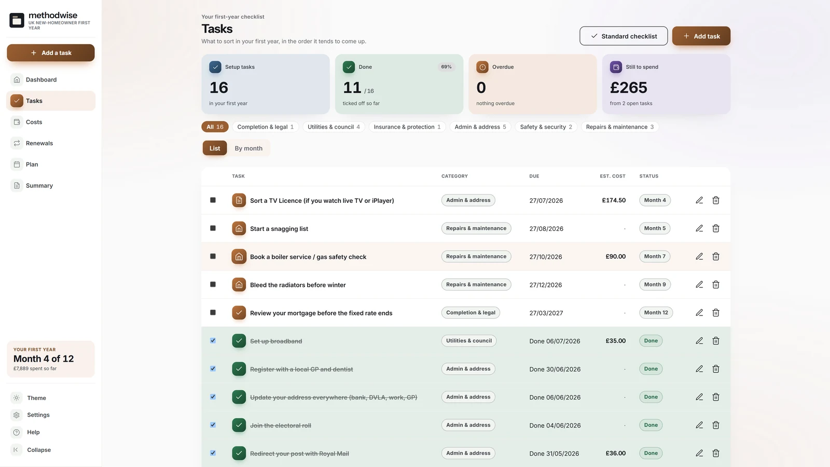Edit the Redirect your post task
Viewport: 830px width, 467px height.
pos(699,453)
